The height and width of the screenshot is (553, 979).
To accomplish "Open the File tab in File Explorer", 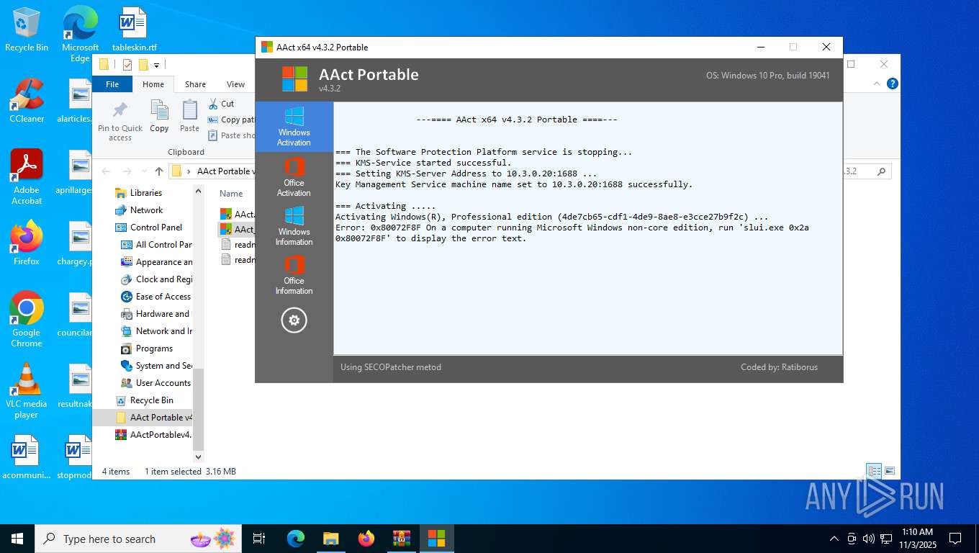I will point(112,84).
